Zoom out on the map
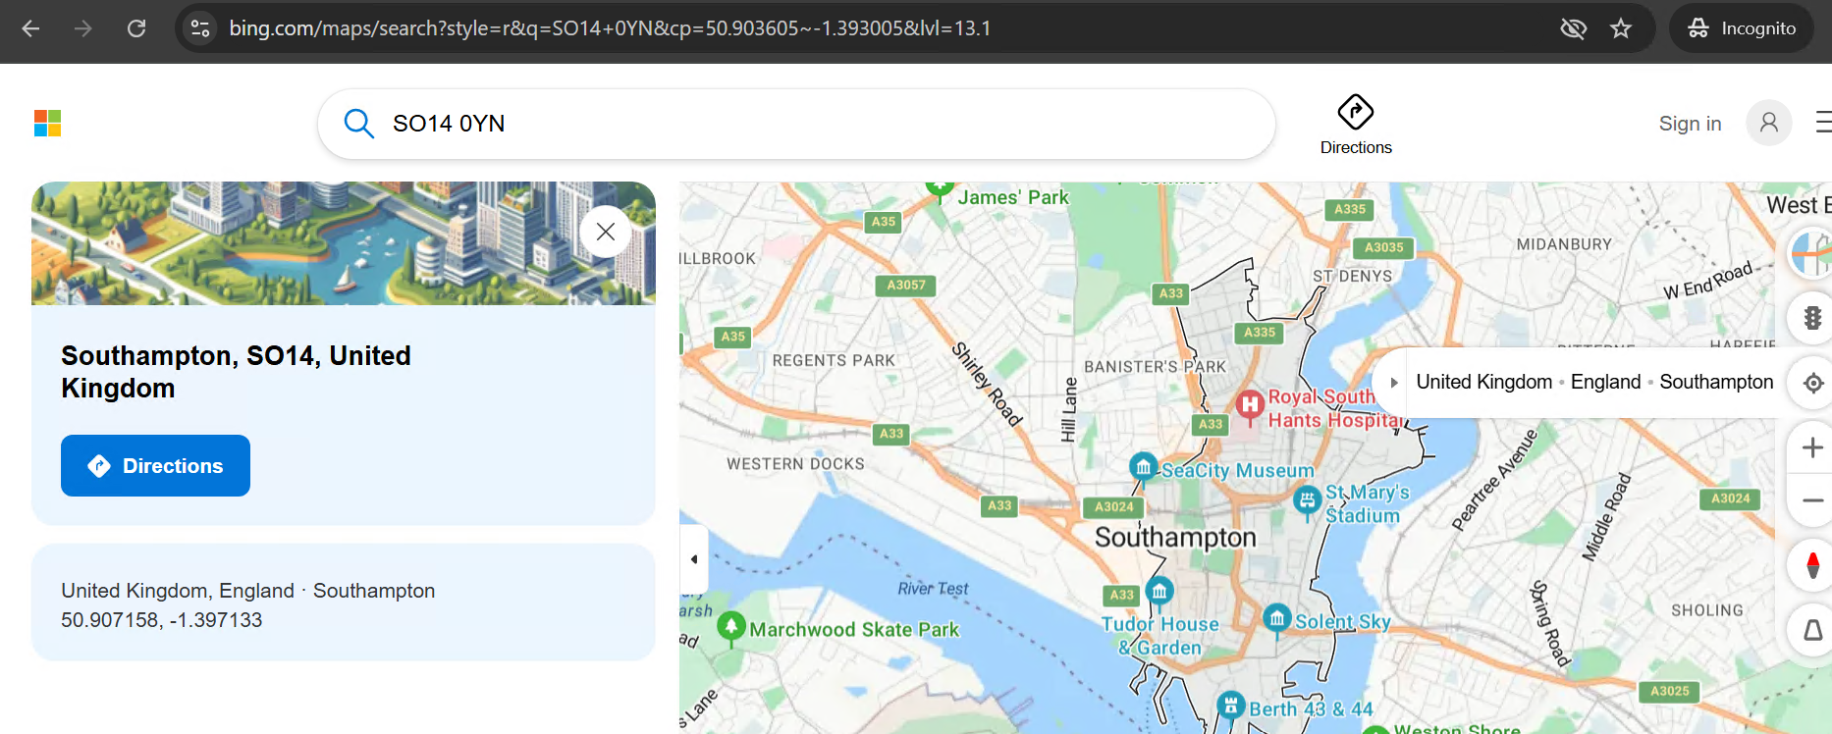Viewport: 1832px width, 734px height. [x=1812, y=500]
